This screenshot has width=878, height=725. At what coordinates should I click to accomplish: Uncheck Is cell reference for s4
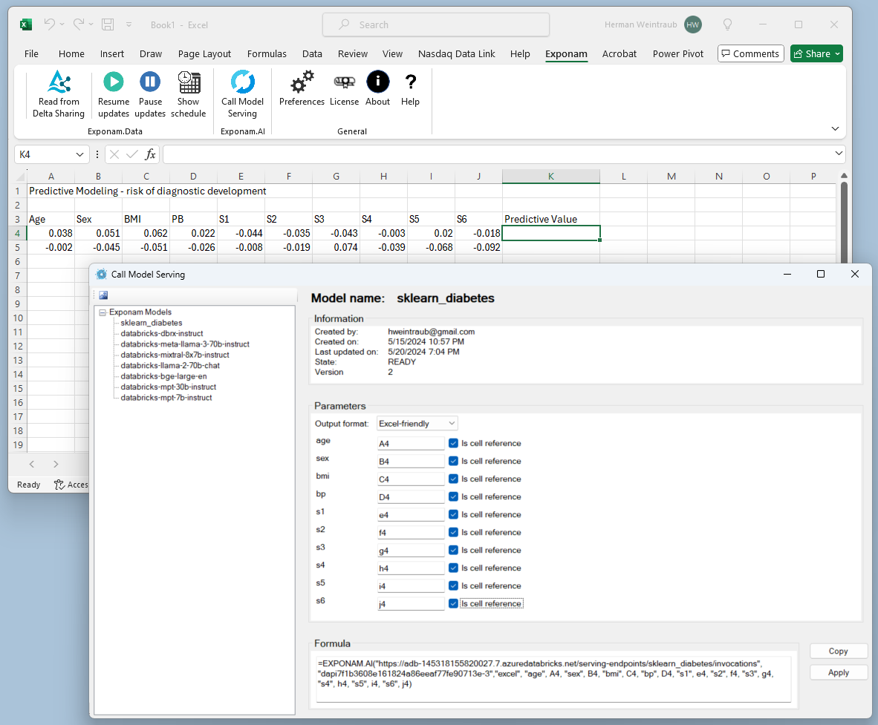coord(454,568)
